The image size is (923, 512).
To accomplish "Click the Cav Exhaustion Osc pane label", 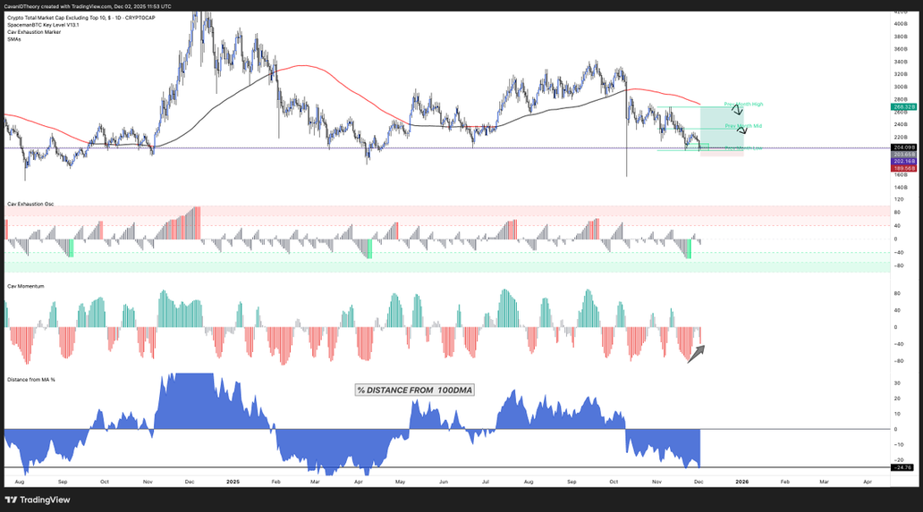I will pos(30,205).
